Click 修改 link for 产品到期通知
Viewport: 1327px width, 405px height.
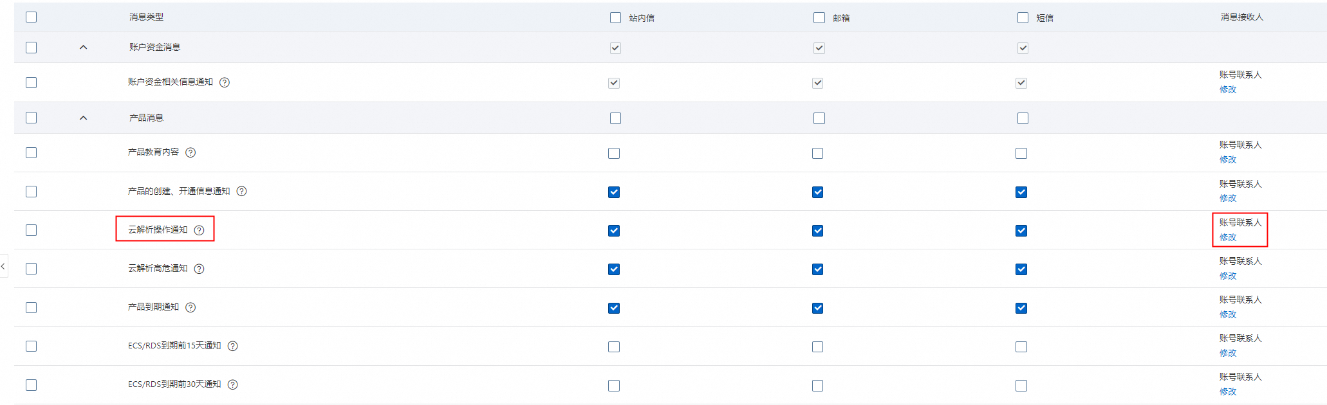[1228, 314]
